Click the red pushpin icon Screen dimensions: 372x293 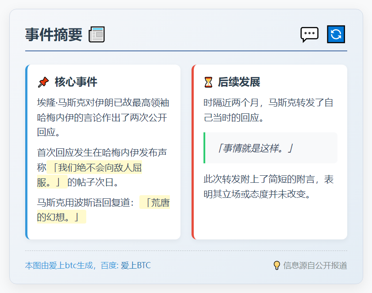(x=43, y=82)
